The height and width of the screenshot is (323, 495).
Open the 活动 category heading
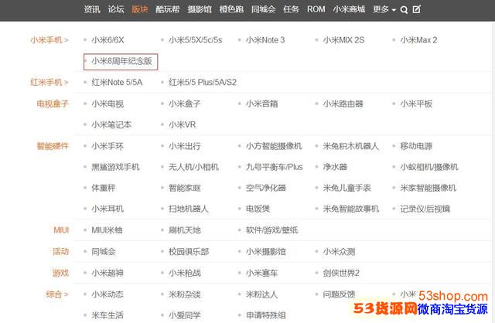pyautogui.click(x=60, y=252)
